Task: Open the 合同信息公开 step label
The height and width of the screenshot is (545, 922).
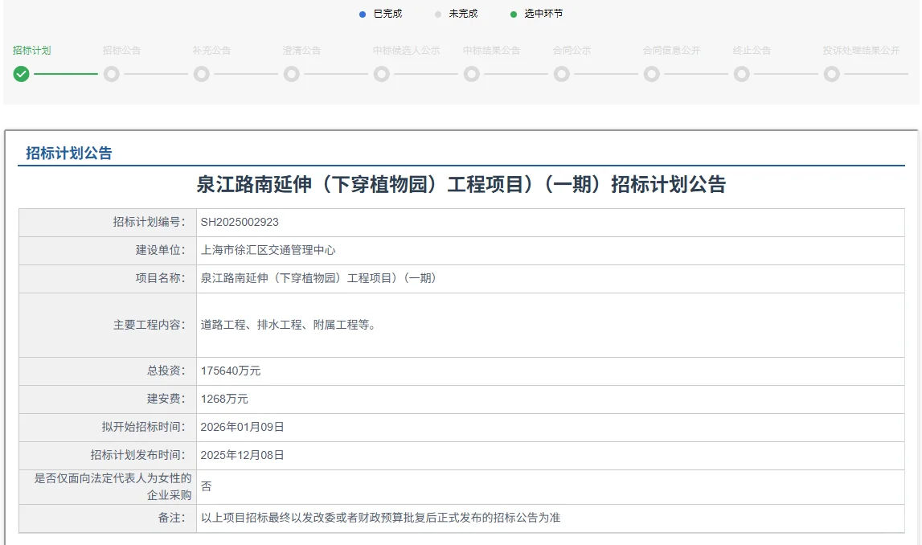Action: coord(671,51)
